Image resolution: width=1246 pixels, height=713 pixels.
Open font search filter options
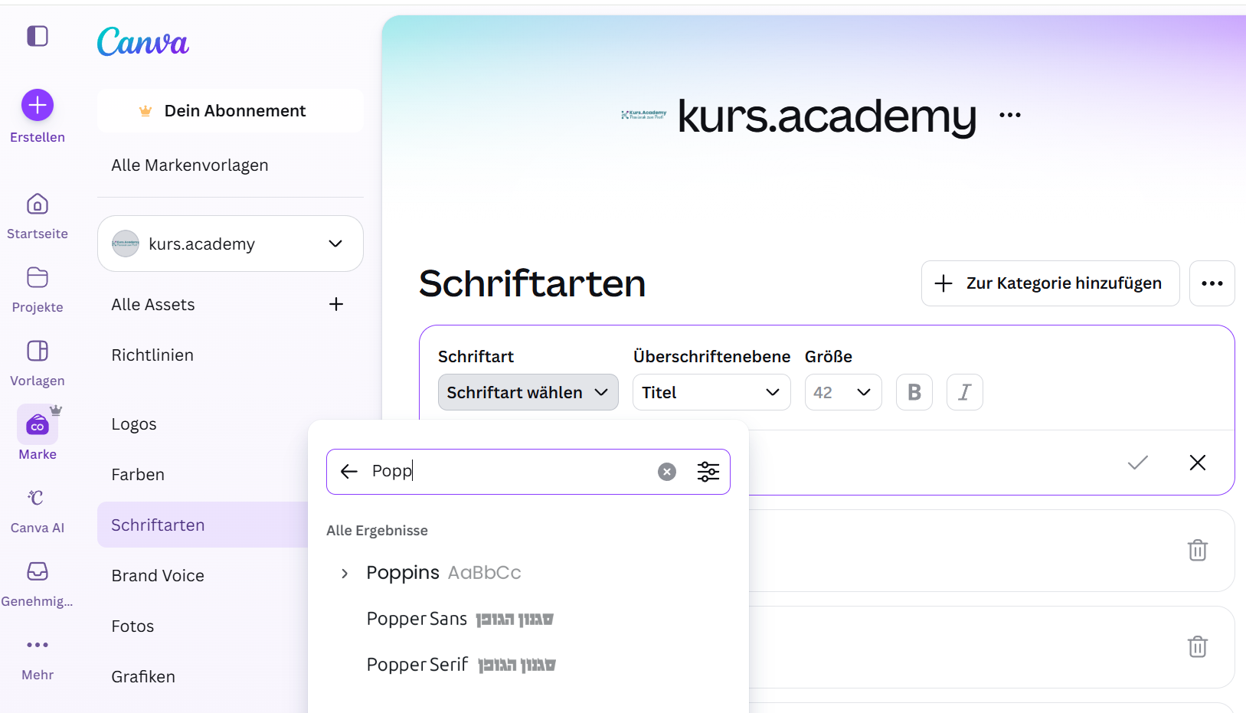coord(708,472)
